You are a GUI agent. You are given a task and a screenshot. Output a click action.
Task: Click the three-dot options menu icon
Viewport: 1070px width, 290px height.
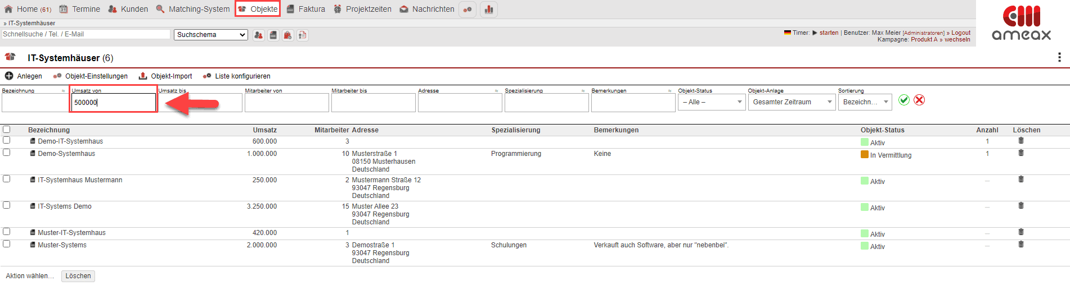[x=1059, y=57]
